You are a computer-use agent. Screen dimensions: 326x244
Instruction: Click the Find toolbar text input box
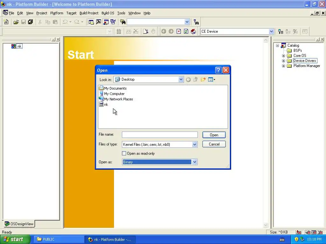(155, 22)
